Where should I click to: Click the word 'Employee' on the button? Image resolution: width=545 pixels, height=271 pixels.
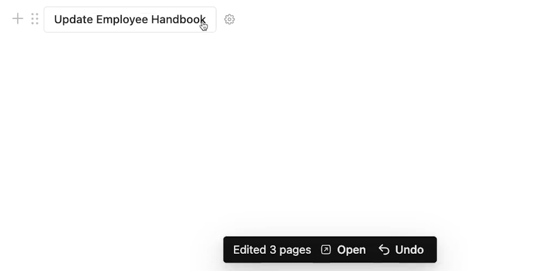point(122,20)
